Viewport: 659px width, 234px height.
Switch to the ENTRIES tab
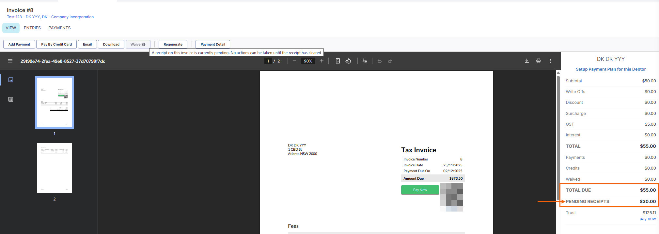tap(32, 28)
